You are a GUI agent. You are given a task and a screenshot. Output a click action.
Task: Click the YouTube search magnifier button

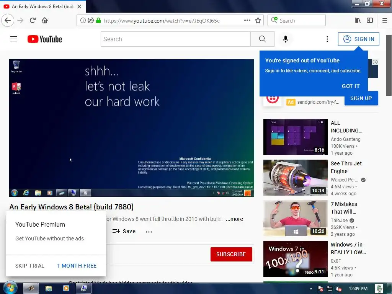pos(263,39)
